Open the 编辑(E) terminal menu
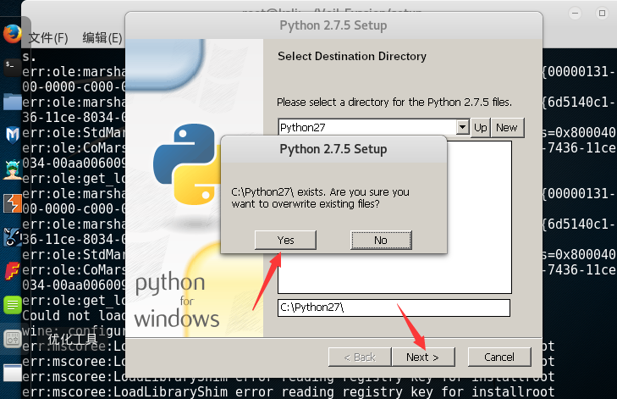Screen dimensions: 617x399 (x=102, y=38)
